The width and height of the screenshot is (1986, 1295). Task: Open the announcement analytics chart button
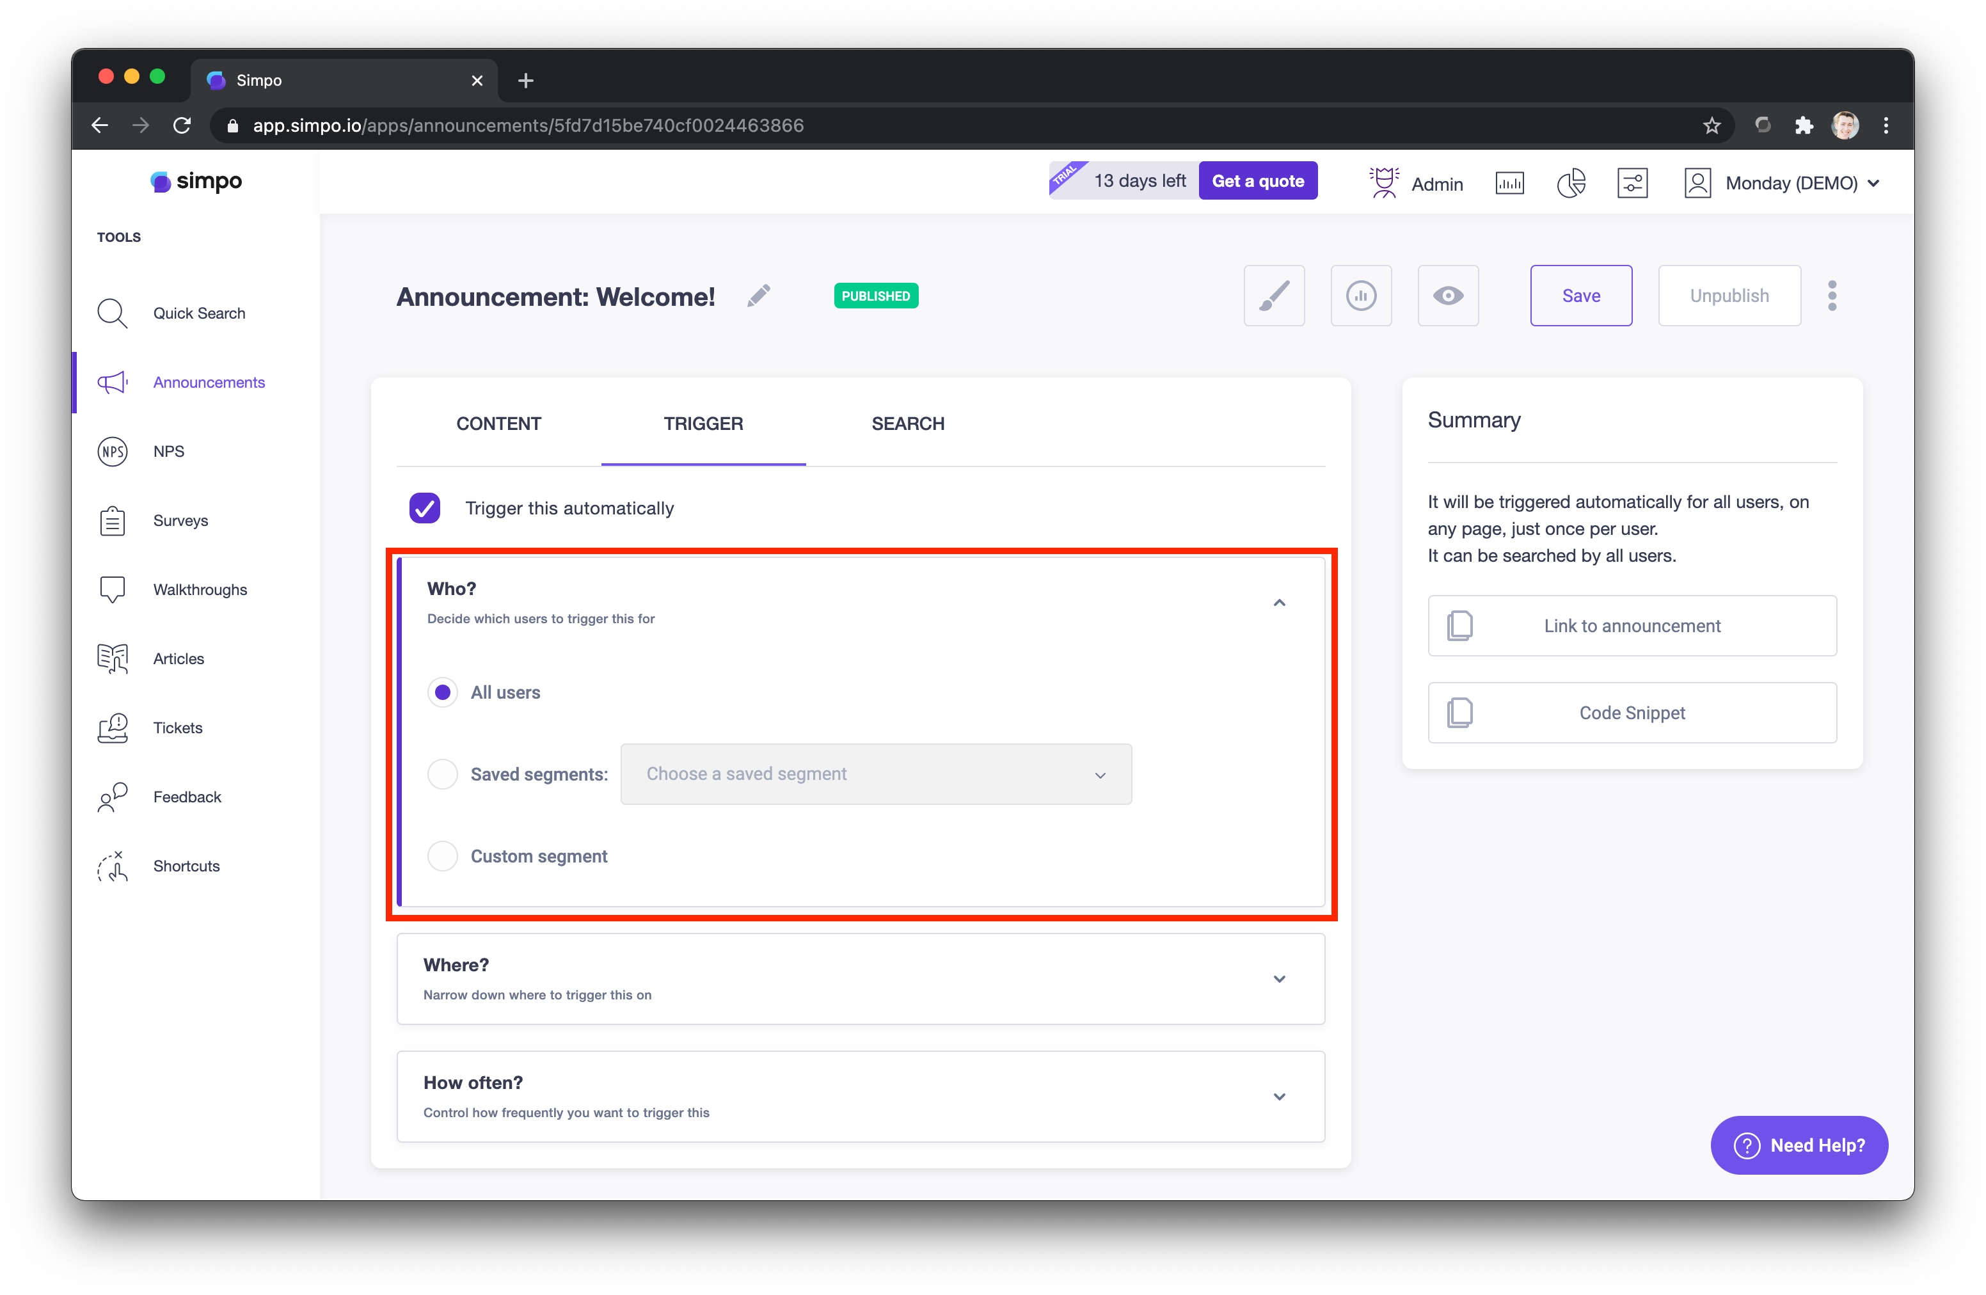(1360, 296)
